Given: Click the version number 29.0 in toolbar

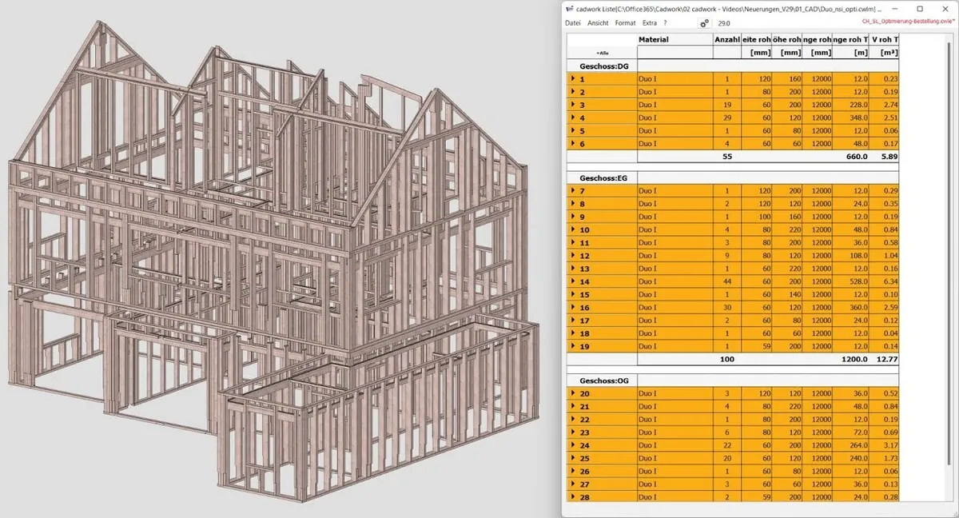Looking at the screenshot, I should pyautogui.click(x=726, y=24).
